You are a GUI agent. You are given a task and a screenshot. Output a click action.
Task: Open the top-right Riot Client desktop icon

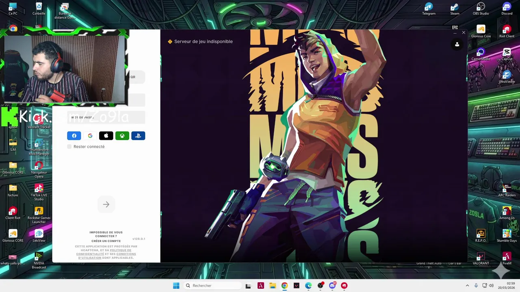click(x=507, y=32)
